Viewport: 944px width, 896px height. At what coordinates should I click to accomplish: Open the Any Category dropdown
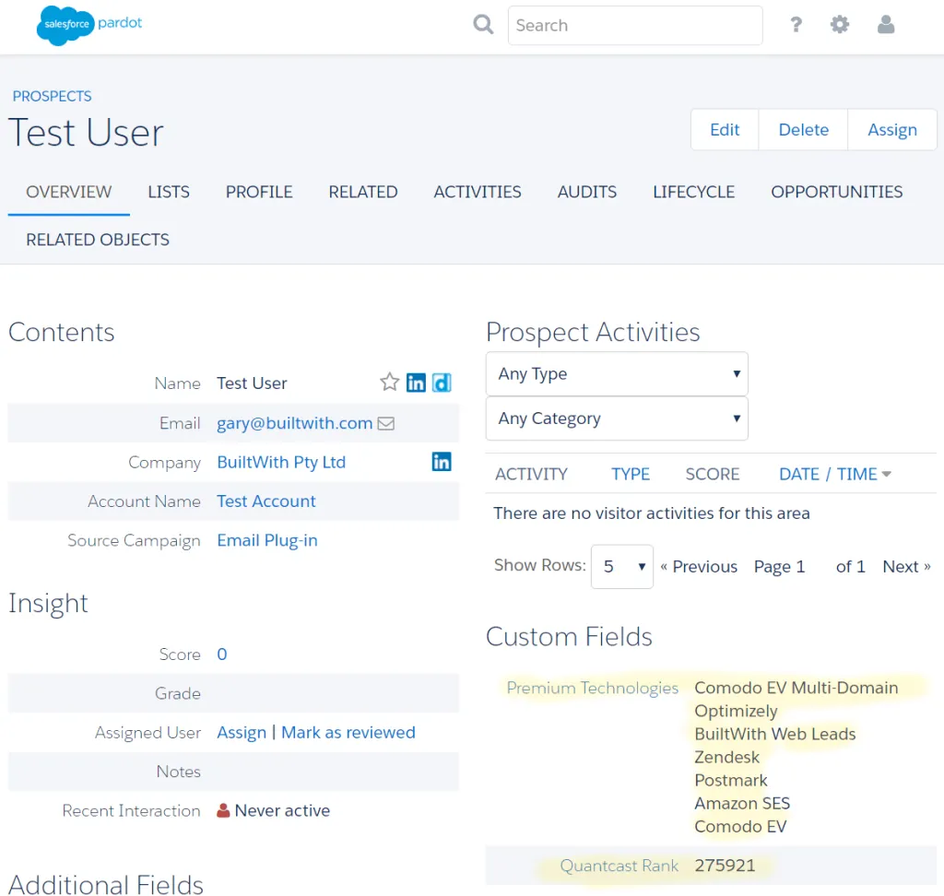[x=616, y=419]
